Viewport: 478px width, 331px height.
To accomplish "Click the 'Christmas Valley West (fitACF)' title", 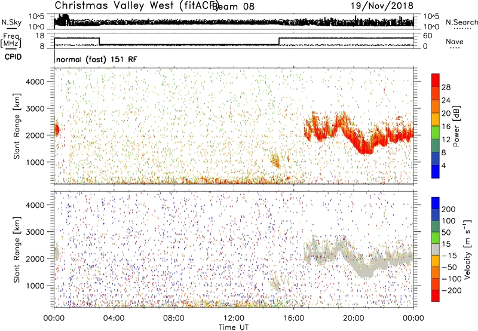I will click(136, 5).
